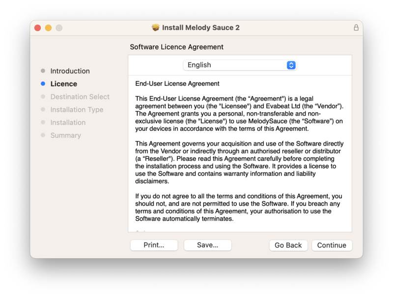Select the Introduction step in sidebar
393x298 pixels.
point(70,71)
